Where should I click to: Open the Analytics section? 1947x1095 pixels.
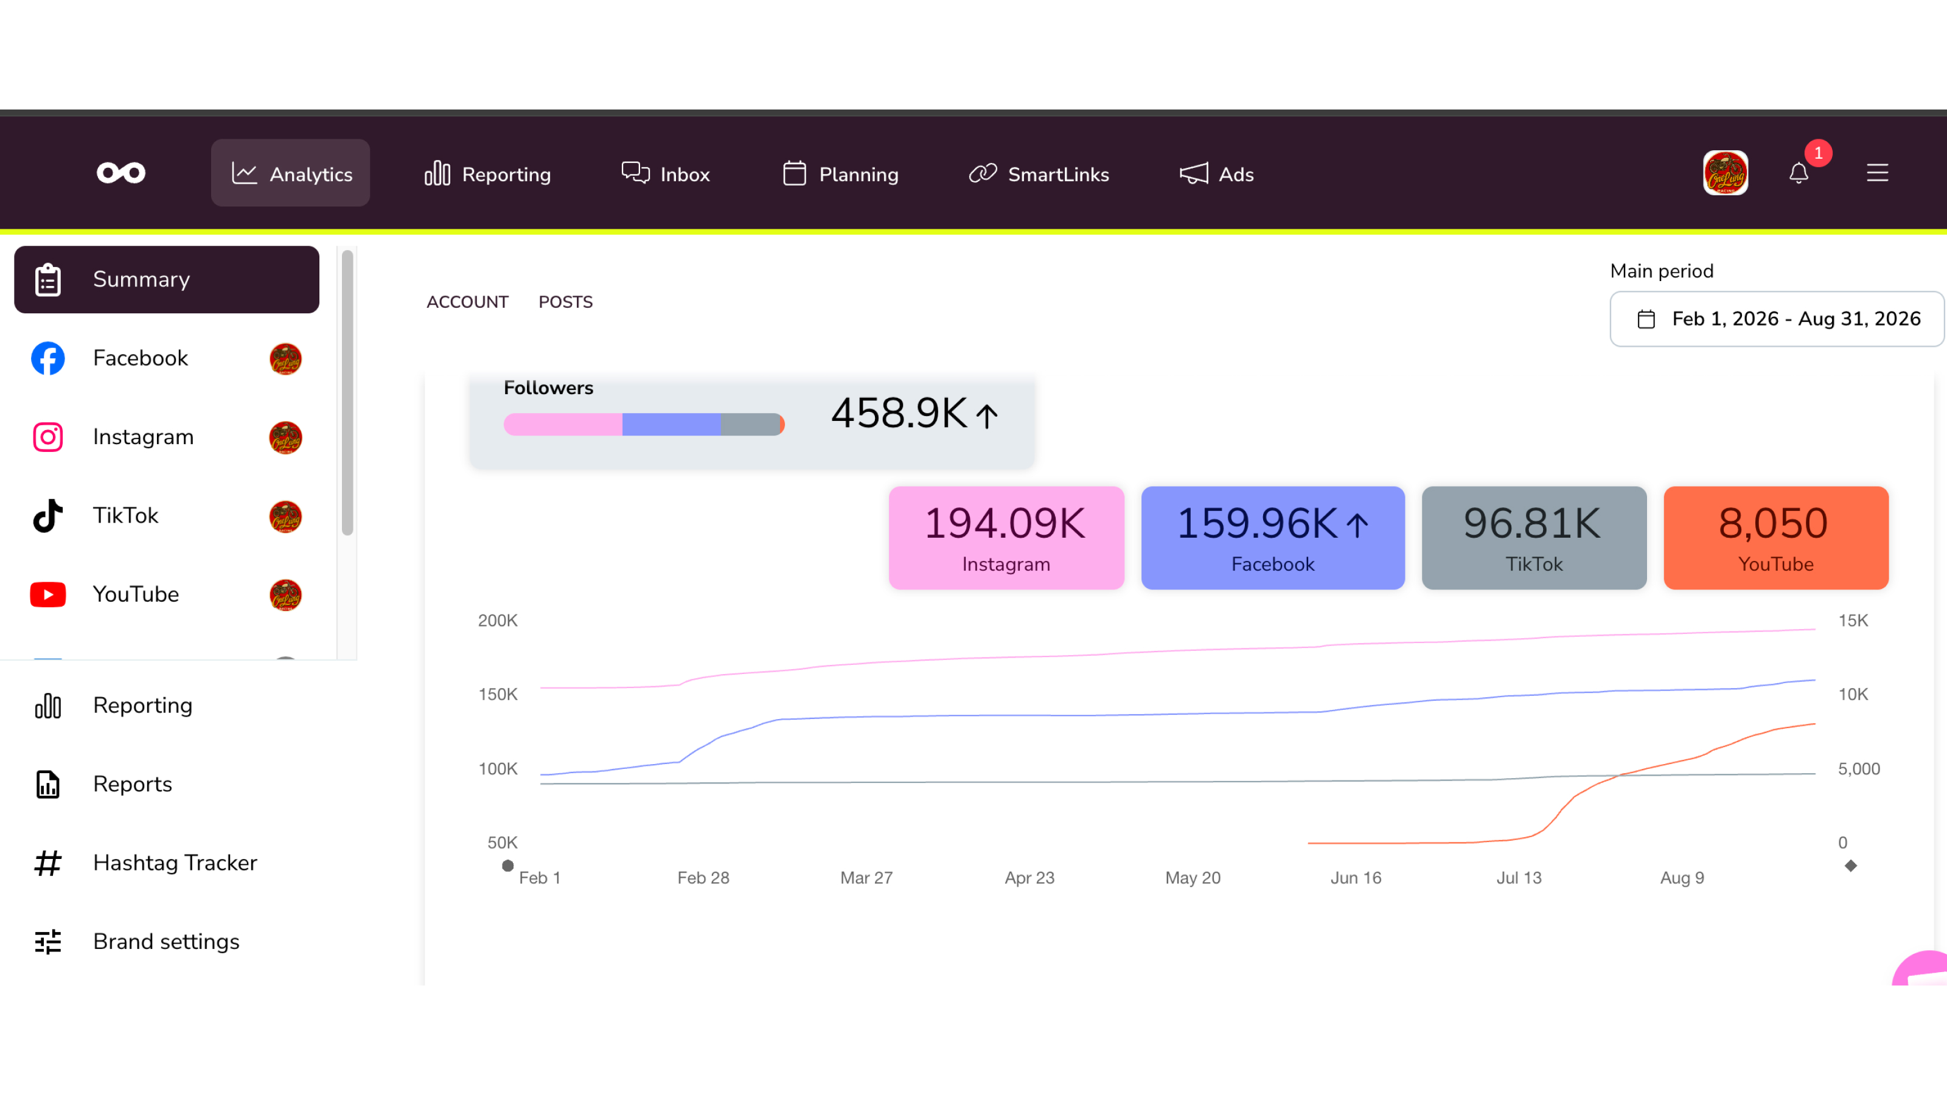(x=290, y=173)
